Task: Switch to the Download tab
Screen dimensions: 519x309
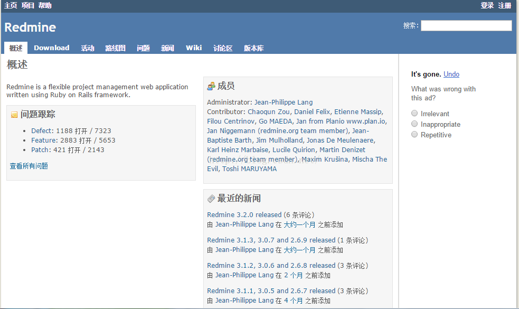Action: (x=52, y=48)
